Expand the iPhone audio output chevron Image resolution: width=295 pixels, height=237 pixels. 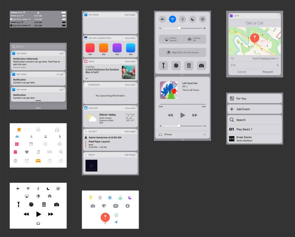point(205,134)
